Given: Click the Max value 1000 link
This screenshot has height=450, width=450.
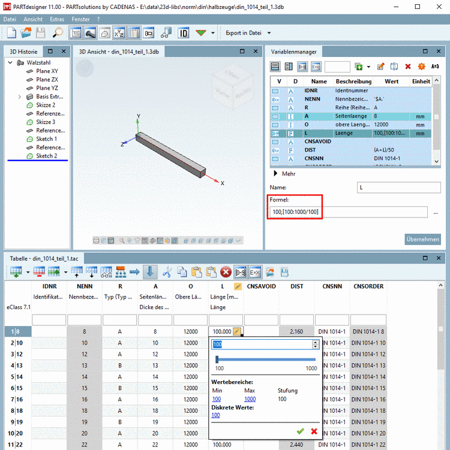Looking at the screenshot, I should (250, 399).
